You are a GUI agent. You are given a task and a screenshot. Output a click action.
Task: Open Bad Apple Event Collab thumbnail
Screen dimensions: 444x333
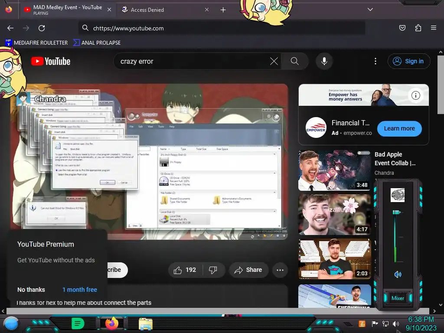click(335, 170)
